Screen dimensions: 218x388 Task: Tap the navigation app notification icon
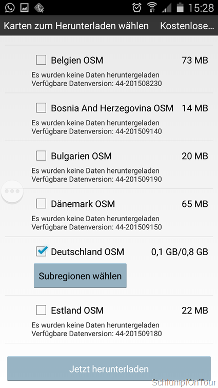click(39, 8)
